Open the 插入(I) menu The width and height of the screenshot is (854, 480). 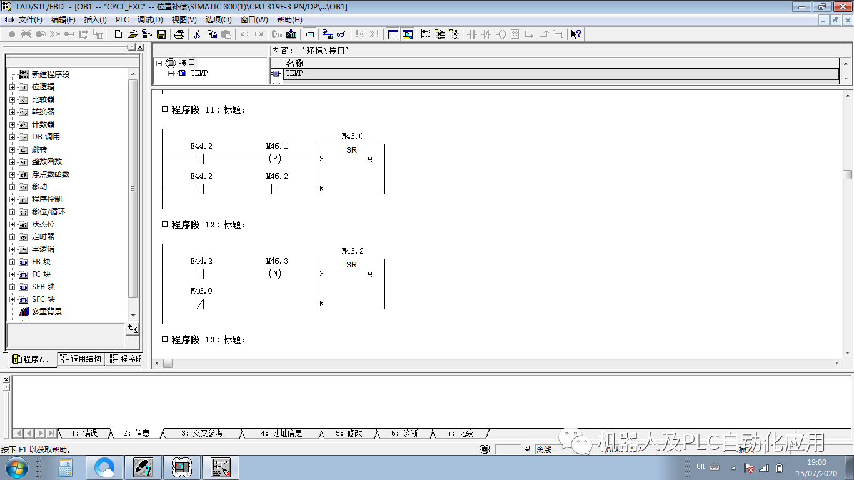(x=96, y=20)
